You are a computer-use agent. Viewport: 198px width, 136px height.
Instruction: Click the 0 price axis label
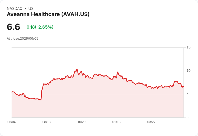[188, 117]
